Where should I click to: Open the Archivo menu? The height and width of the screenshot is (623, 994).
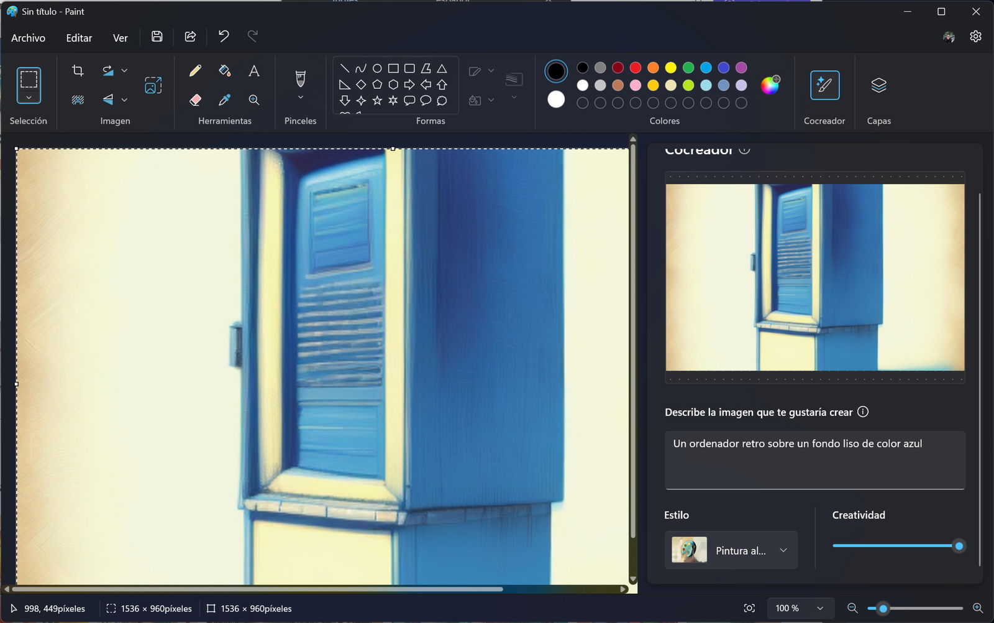coord(28,38)
